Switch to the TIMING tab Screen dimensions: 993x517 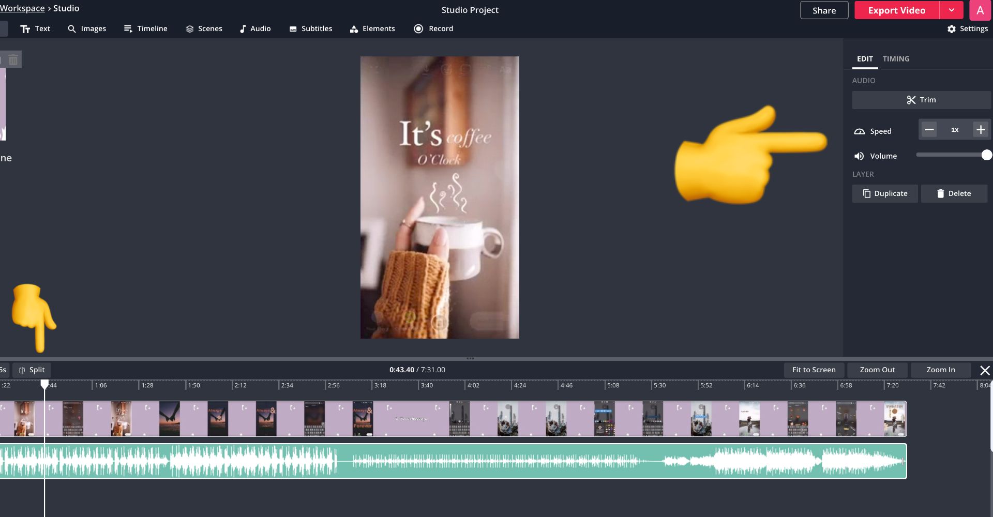(x=896, y=59)
